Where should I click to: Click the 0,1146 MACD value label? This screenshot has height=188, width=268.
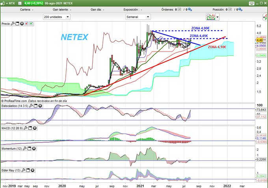tap(261, 138)
